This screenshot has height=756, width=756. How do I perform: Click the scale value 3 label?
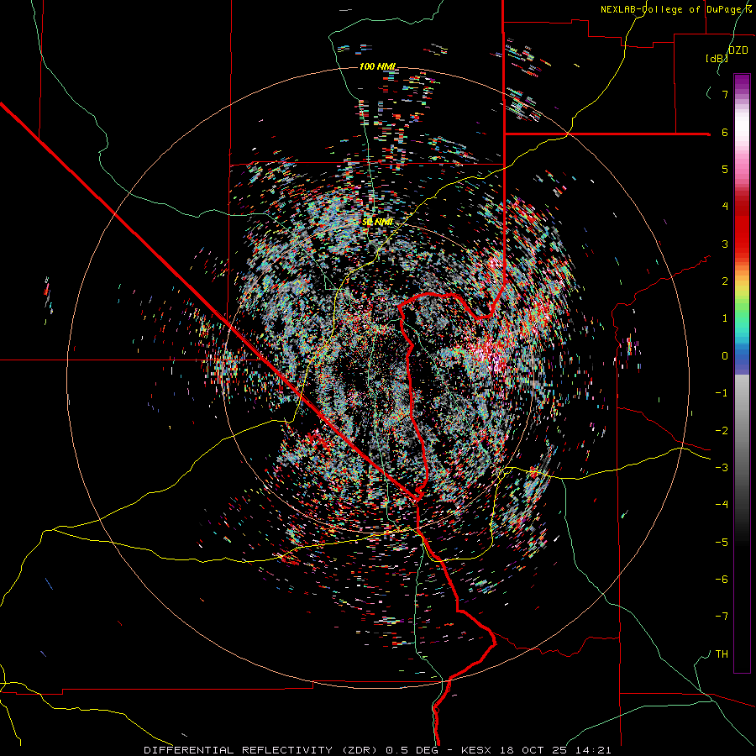[x=725, y=244]
